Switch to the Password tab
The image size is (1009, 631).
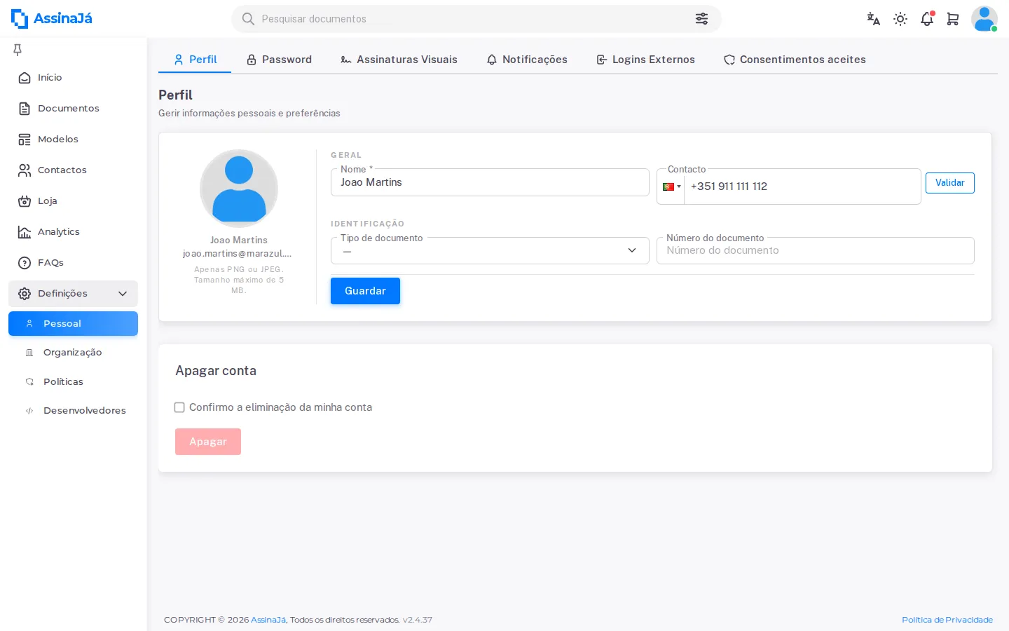pyautogui.click(x=279, y=60)
